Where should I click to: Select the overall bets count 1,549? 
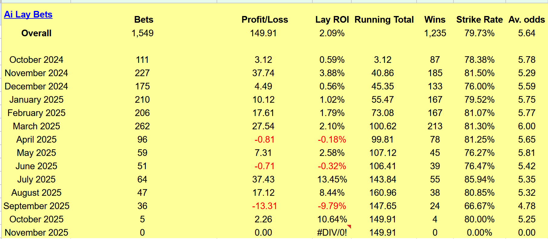pyautogui.click(x=142, y=33)
